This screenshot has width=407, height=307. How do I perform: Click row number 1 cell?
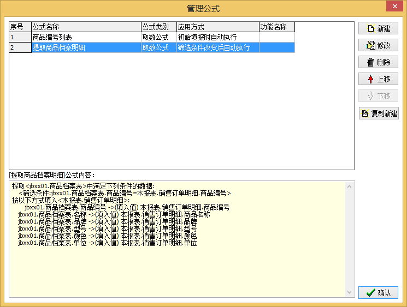click(x=20, y=37)
